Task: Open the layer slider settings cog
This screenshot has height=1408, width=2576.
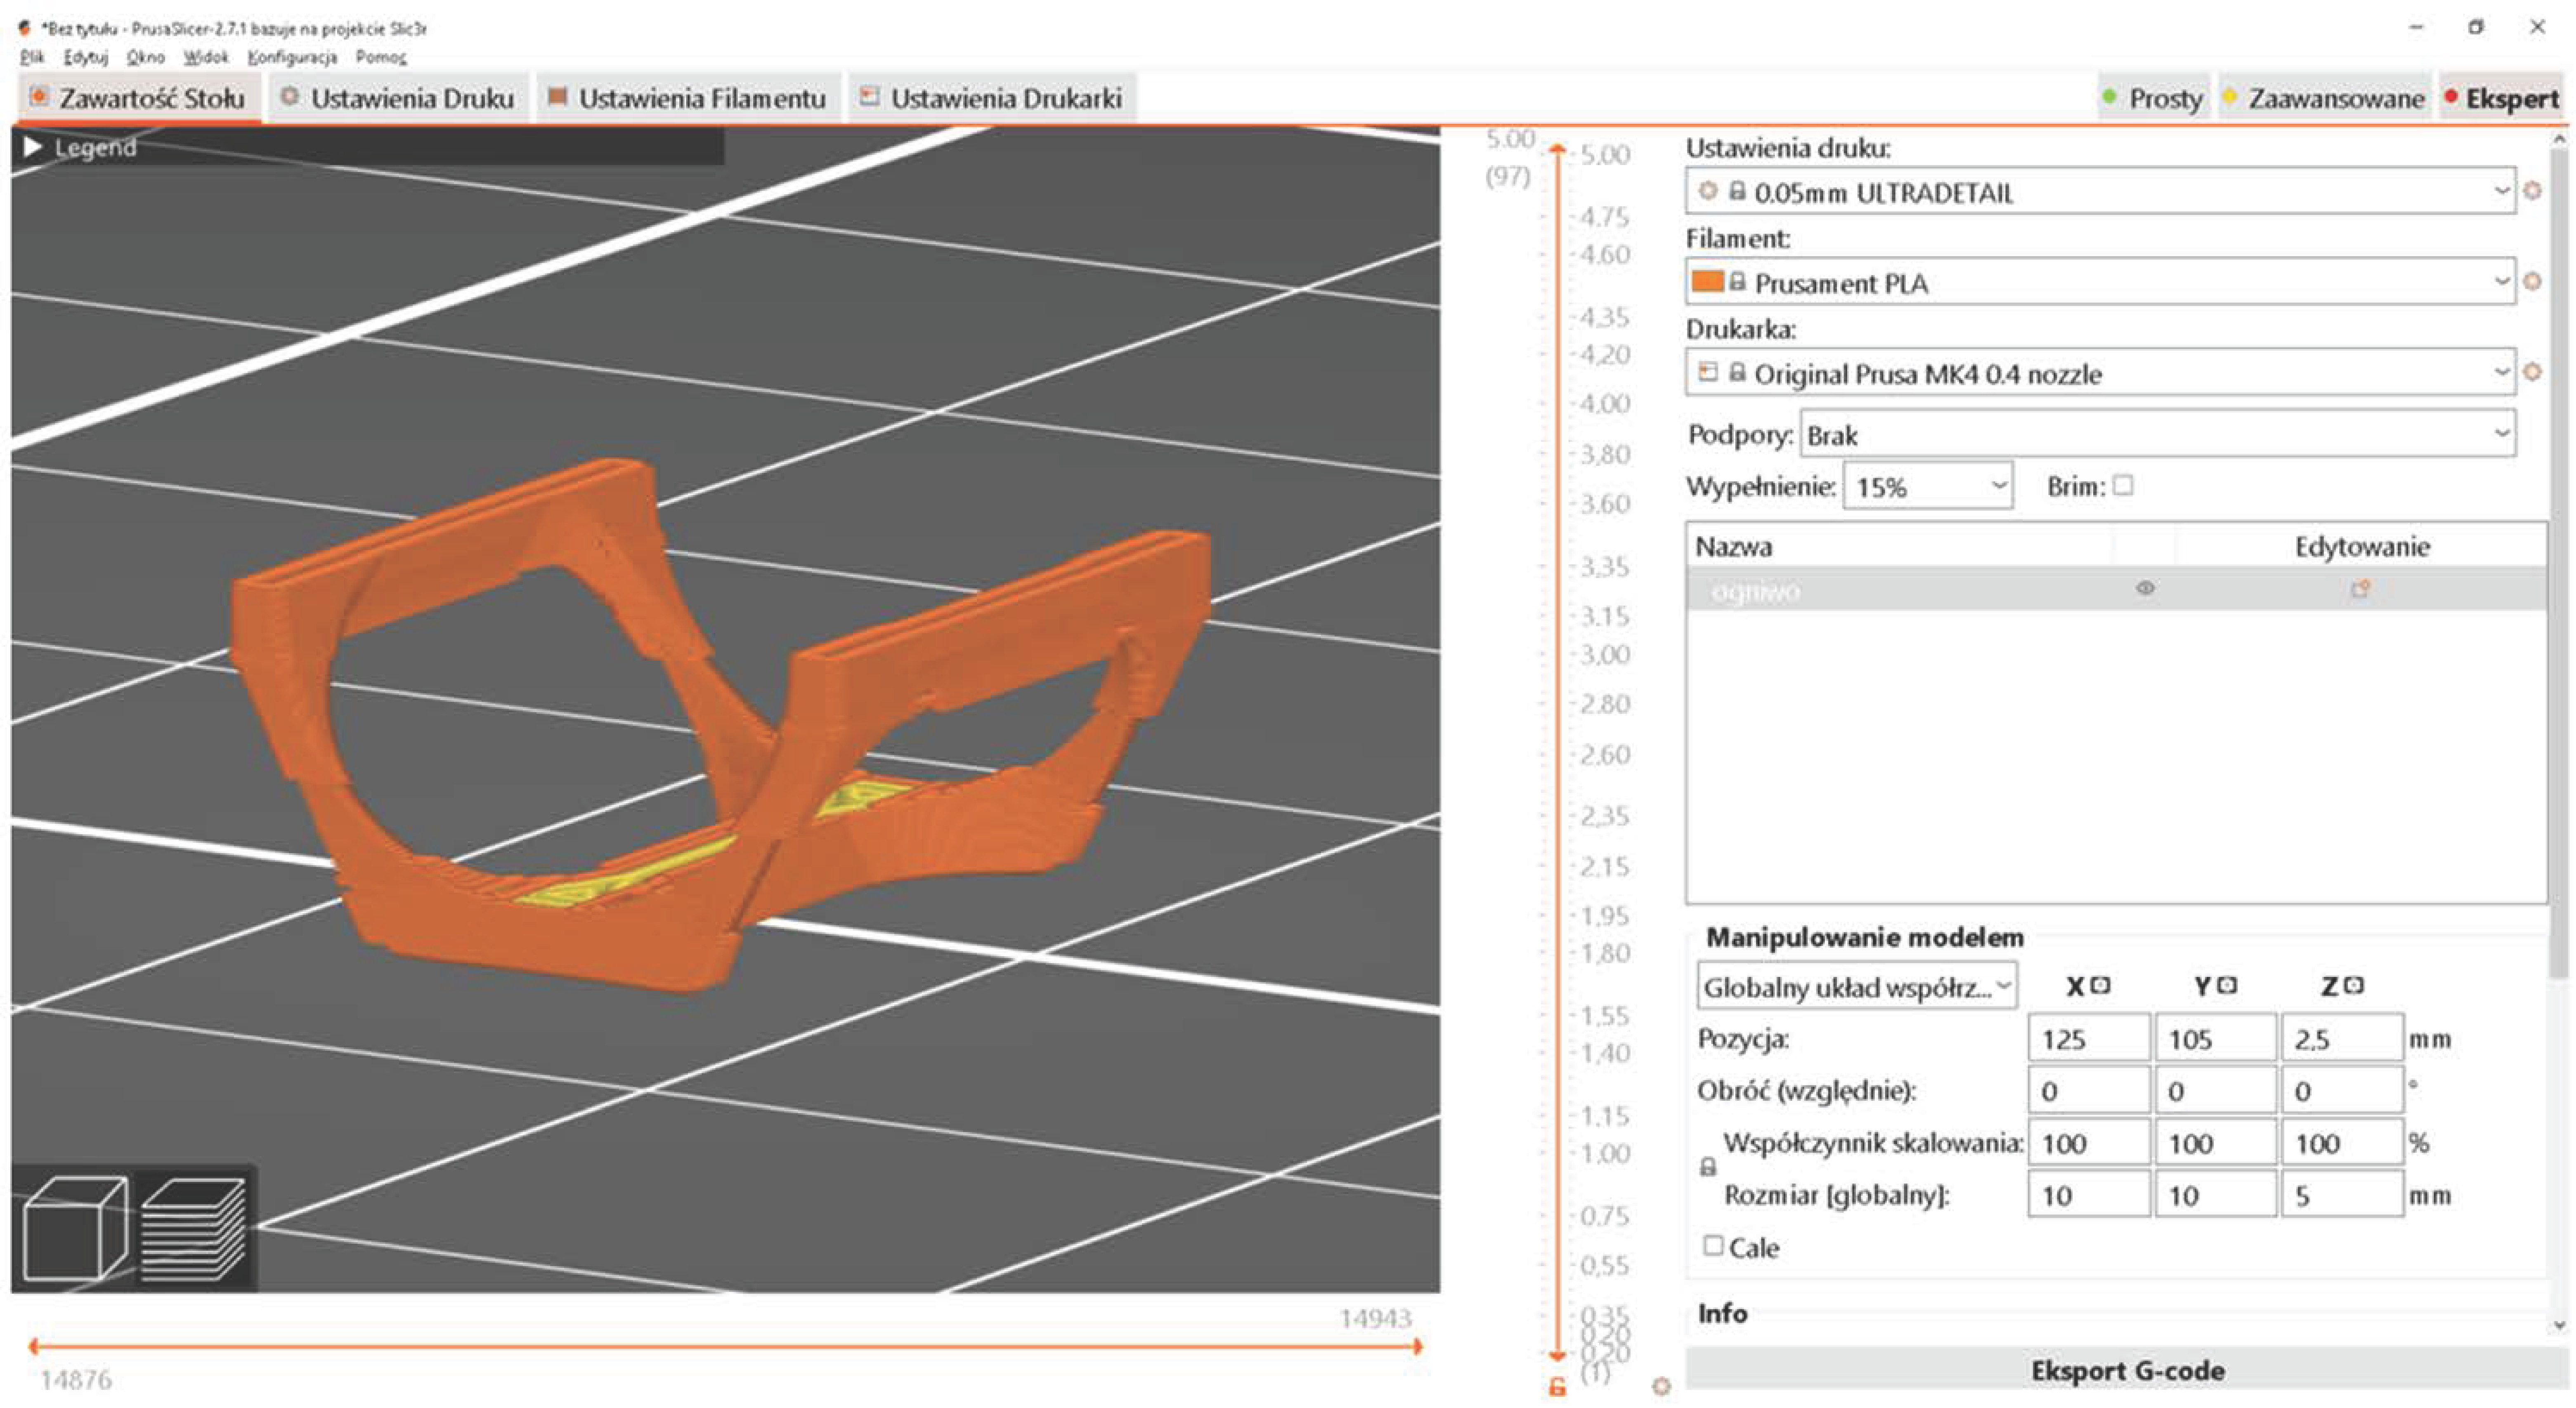Action: pos(1661,1386)
